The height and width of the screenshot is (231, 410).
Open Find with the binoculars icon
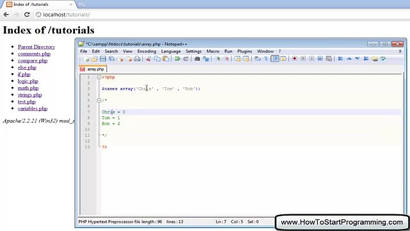click(197, 59)
